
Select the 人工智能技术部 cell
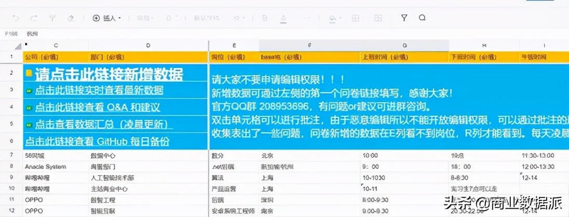[148, 178]
